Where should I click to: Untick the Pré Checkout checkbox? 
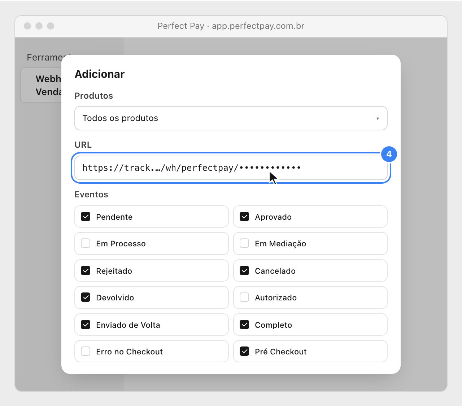(244, 351)
